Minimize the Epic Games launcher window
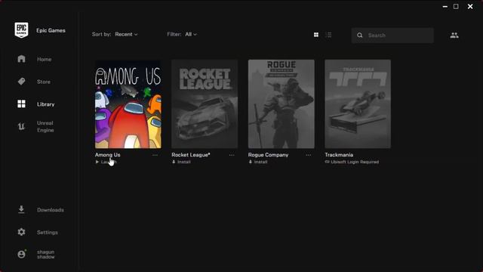This screenshot has height=272, width=483. point(445,7)
